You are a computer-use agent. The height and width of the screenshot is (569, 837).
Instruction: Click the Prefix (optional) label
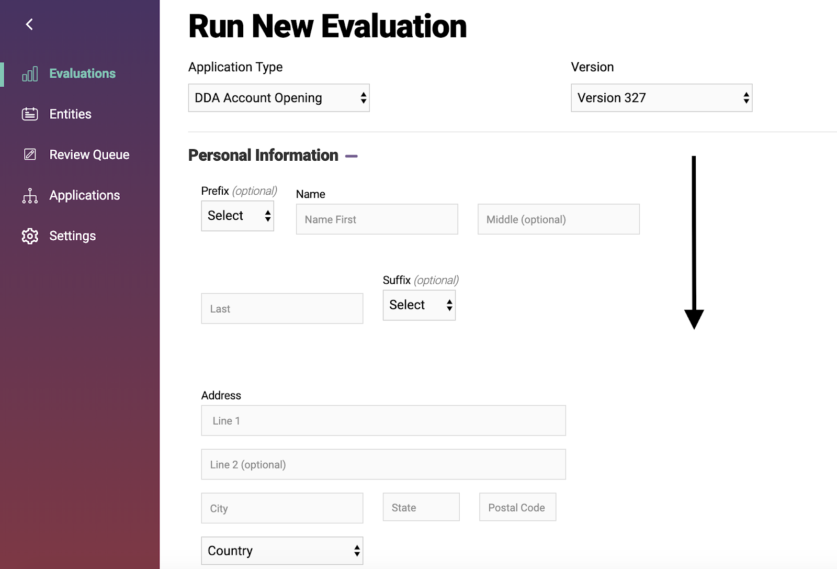(239, 191)
